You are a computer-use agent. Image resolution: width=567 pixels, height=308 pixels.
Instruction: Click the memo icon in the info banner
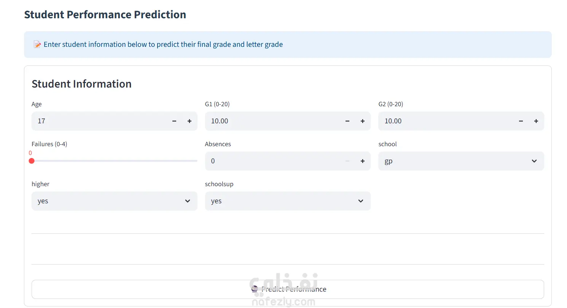click(37, 45)
